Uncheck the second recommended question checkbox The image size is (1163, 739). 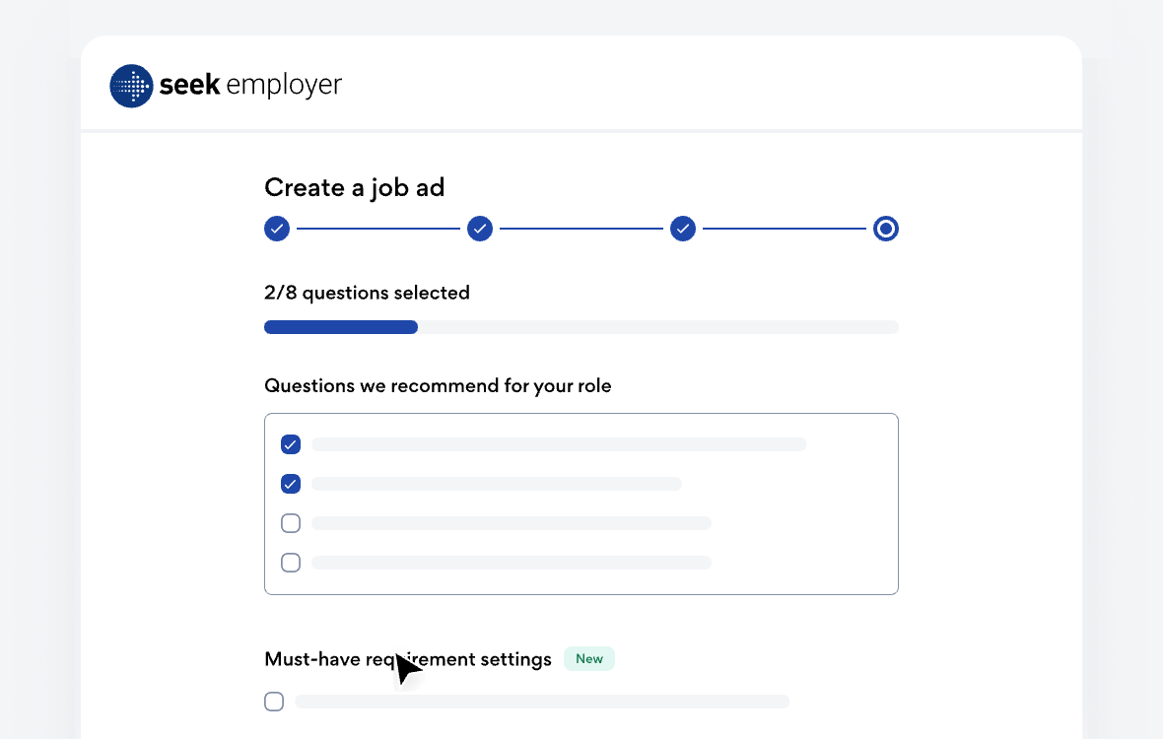pyautogui.click(x=291, y=484)
